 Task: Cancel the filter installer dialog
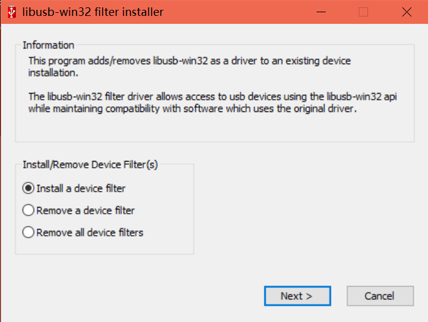click(379, 296)
